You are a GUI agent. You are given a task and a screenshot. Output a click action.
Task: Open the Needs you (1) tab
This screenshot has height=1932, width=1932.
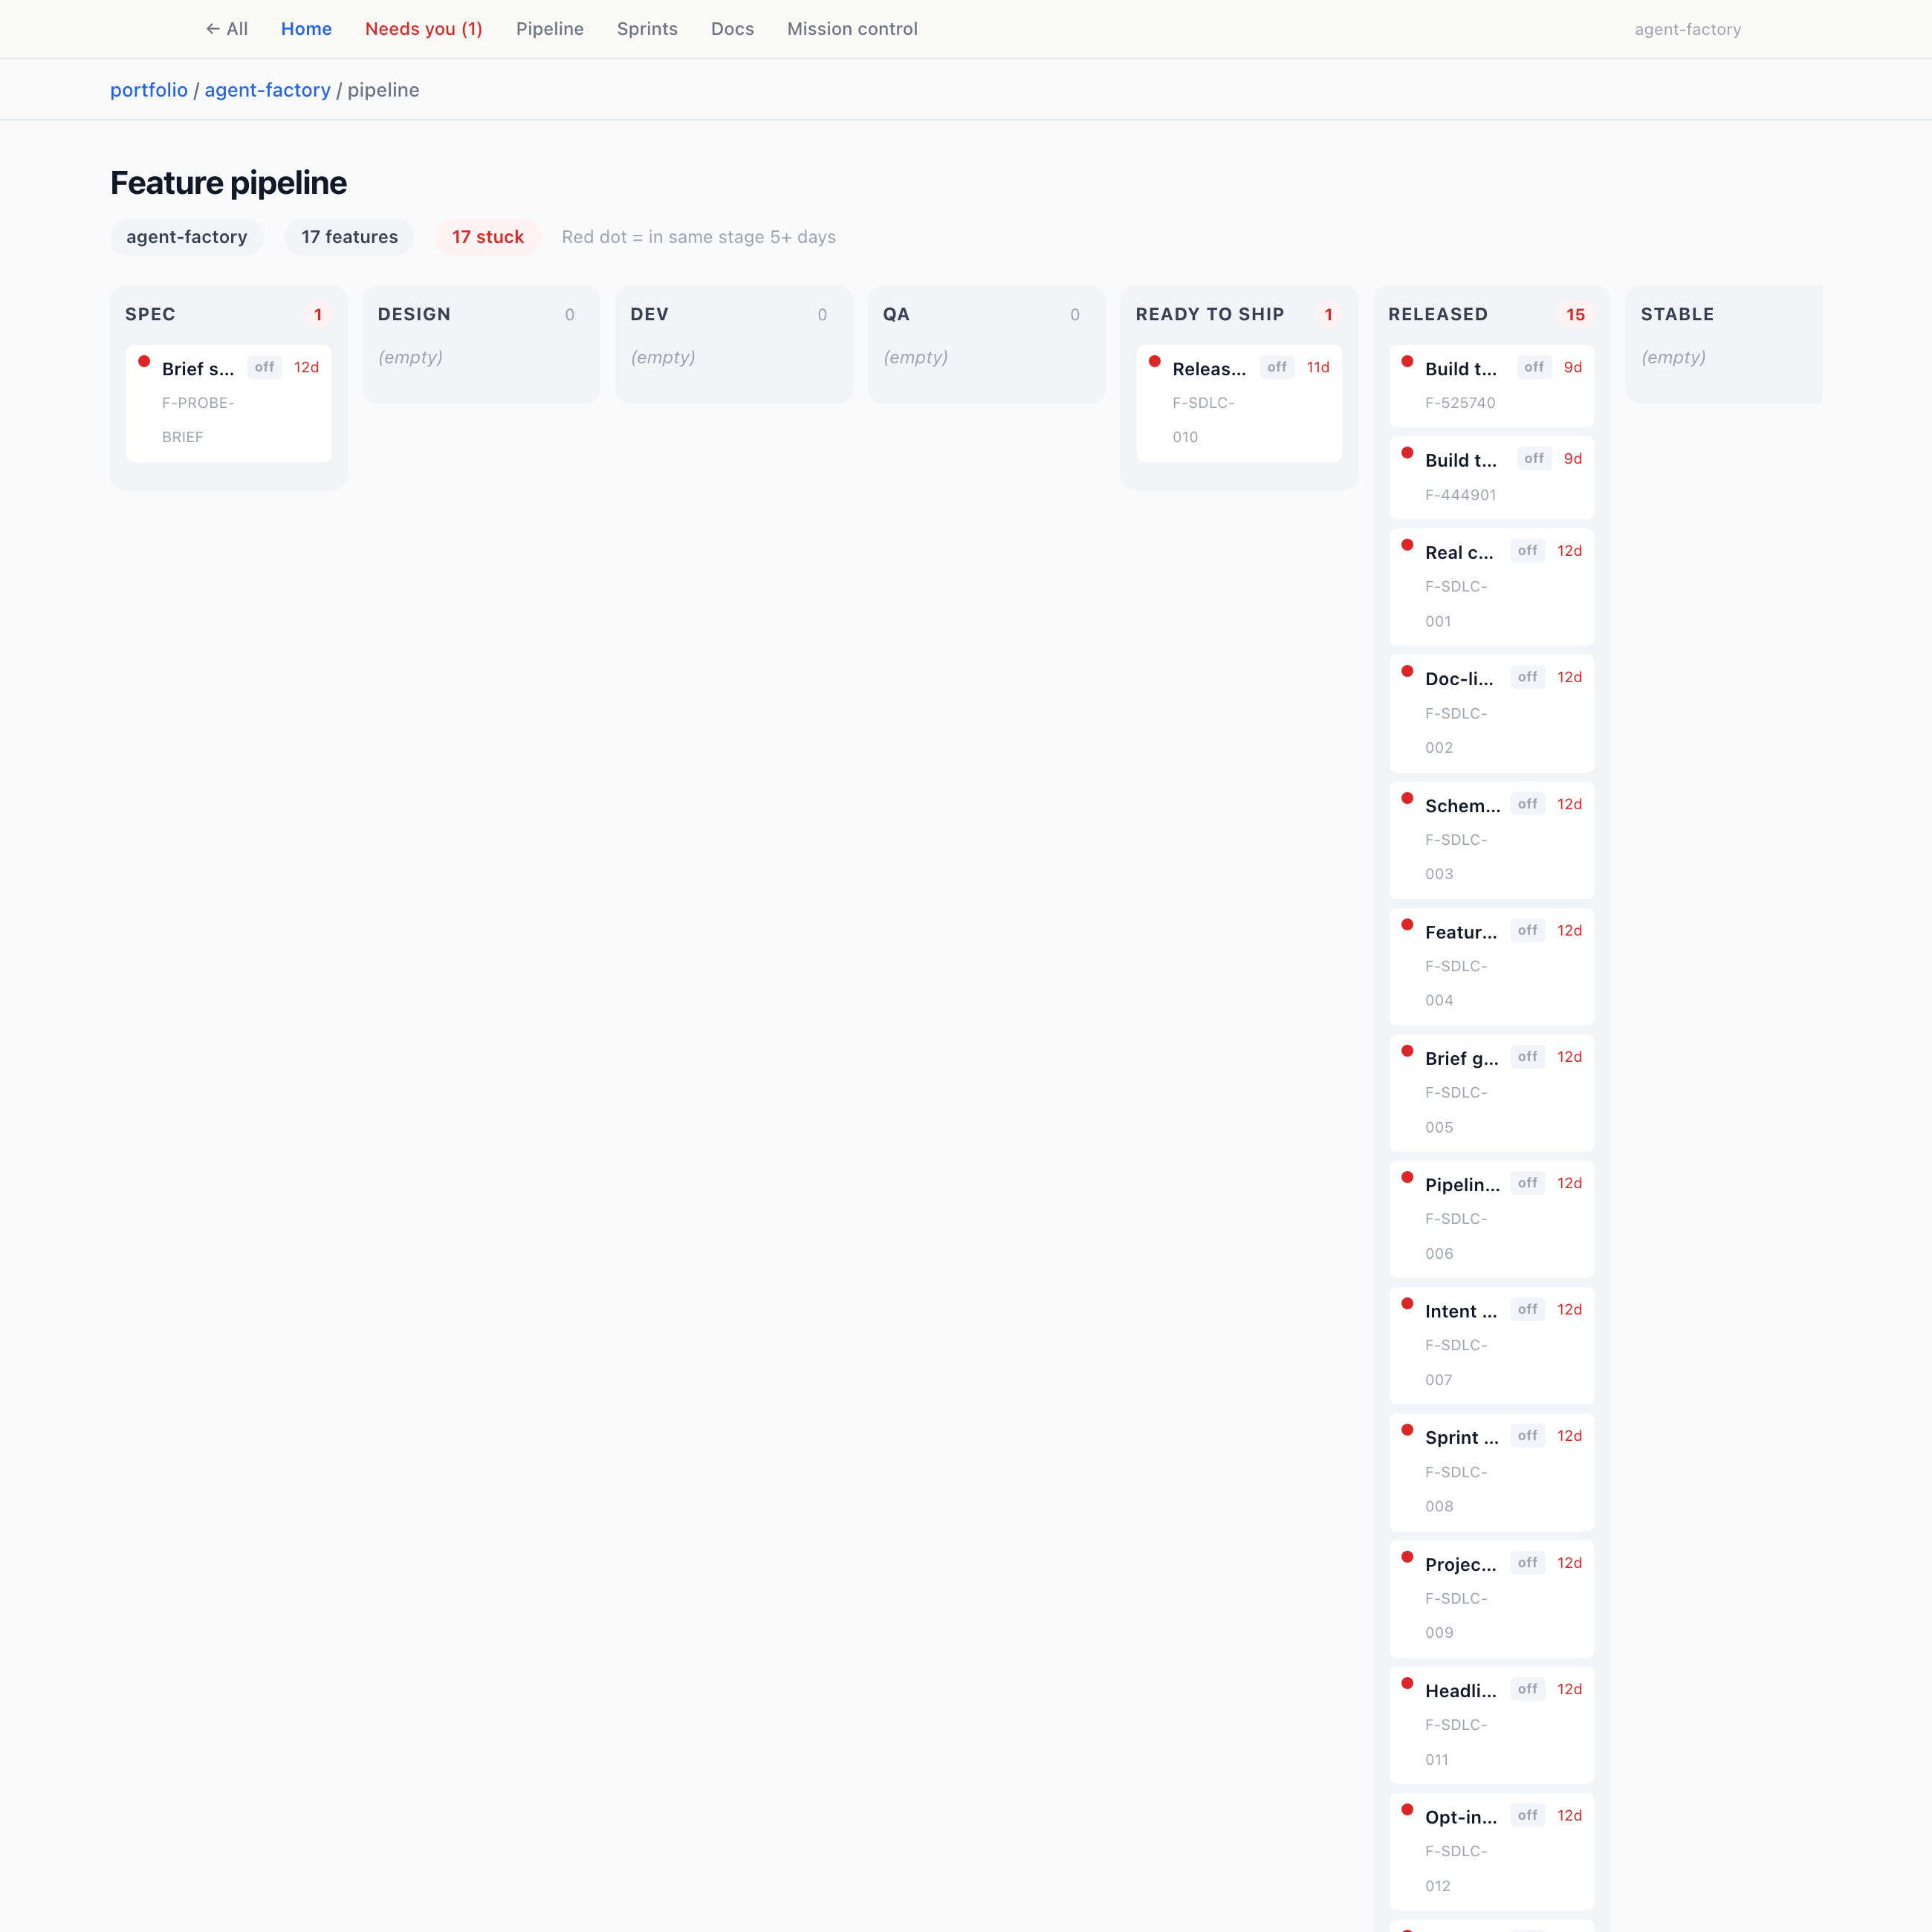click(424, 29)
